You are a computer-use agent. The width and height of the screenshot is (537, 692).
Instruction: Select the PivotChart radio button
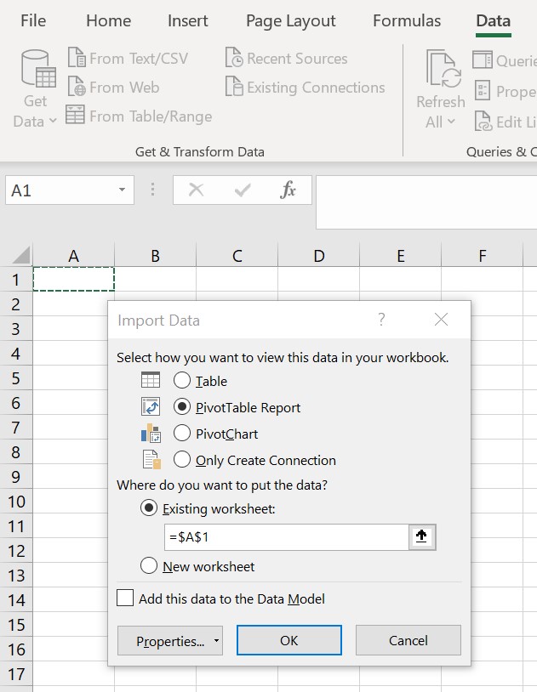click(x=182, y=434)
